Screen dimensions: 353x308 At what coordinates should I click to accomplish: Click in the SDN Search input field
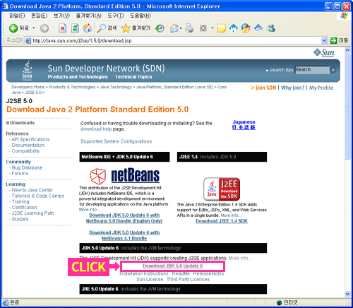pos(312,70)
